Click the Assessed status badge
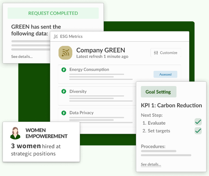The width and height of the screenshot is (209, 176). tap(165, 74)
